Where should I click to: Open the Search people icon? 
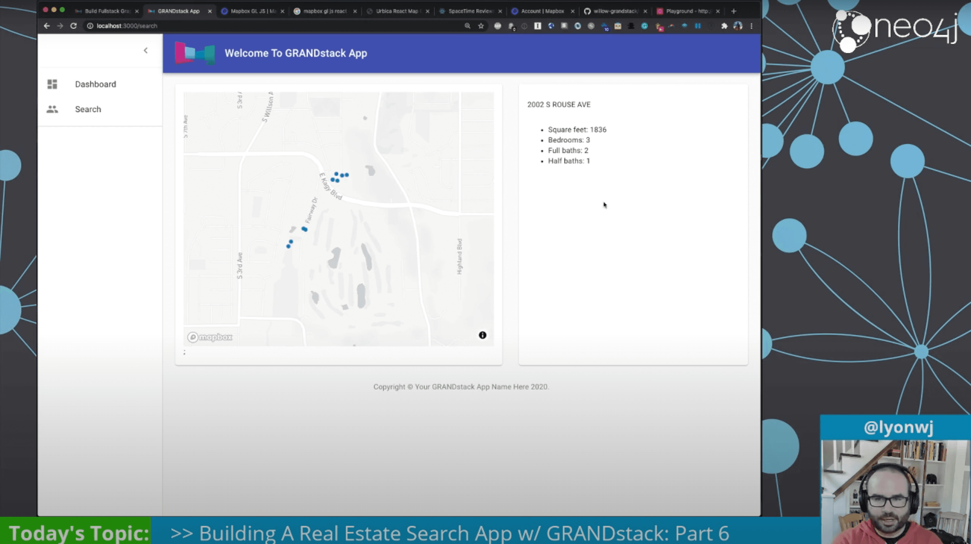click(x=52, y=109)
